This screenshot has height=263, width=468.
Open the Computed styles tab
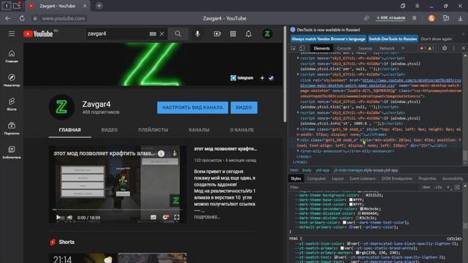[x=316, y=178]
